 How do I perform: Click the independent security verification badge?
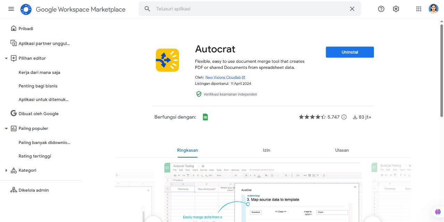coord(199,94)
